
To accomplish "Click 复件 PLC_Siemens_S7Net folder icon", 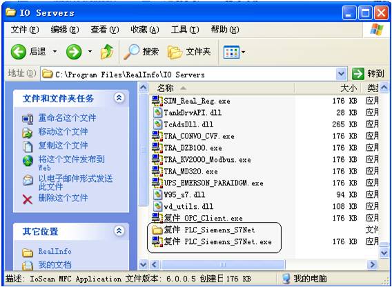I will pyautogui.click(x=157, y=230).
